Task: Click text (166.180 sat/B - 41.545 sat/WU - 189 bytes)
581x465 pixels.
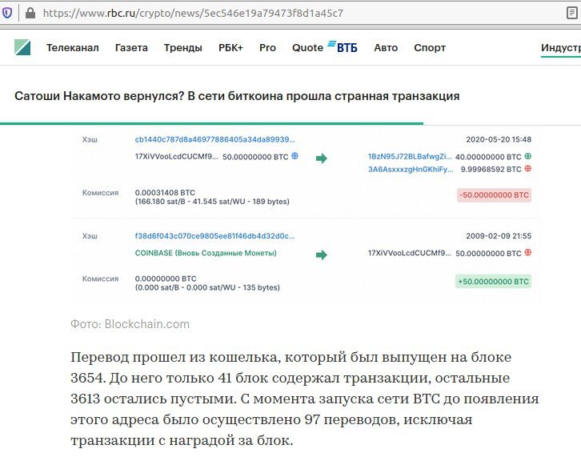Action: pos(212,202)
